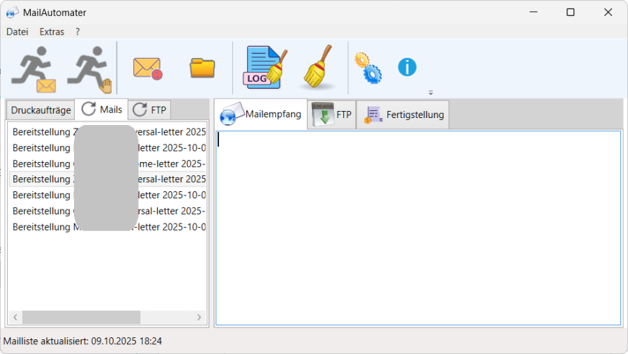
Task: Click the running man with envelope icon
Action: 34,70
